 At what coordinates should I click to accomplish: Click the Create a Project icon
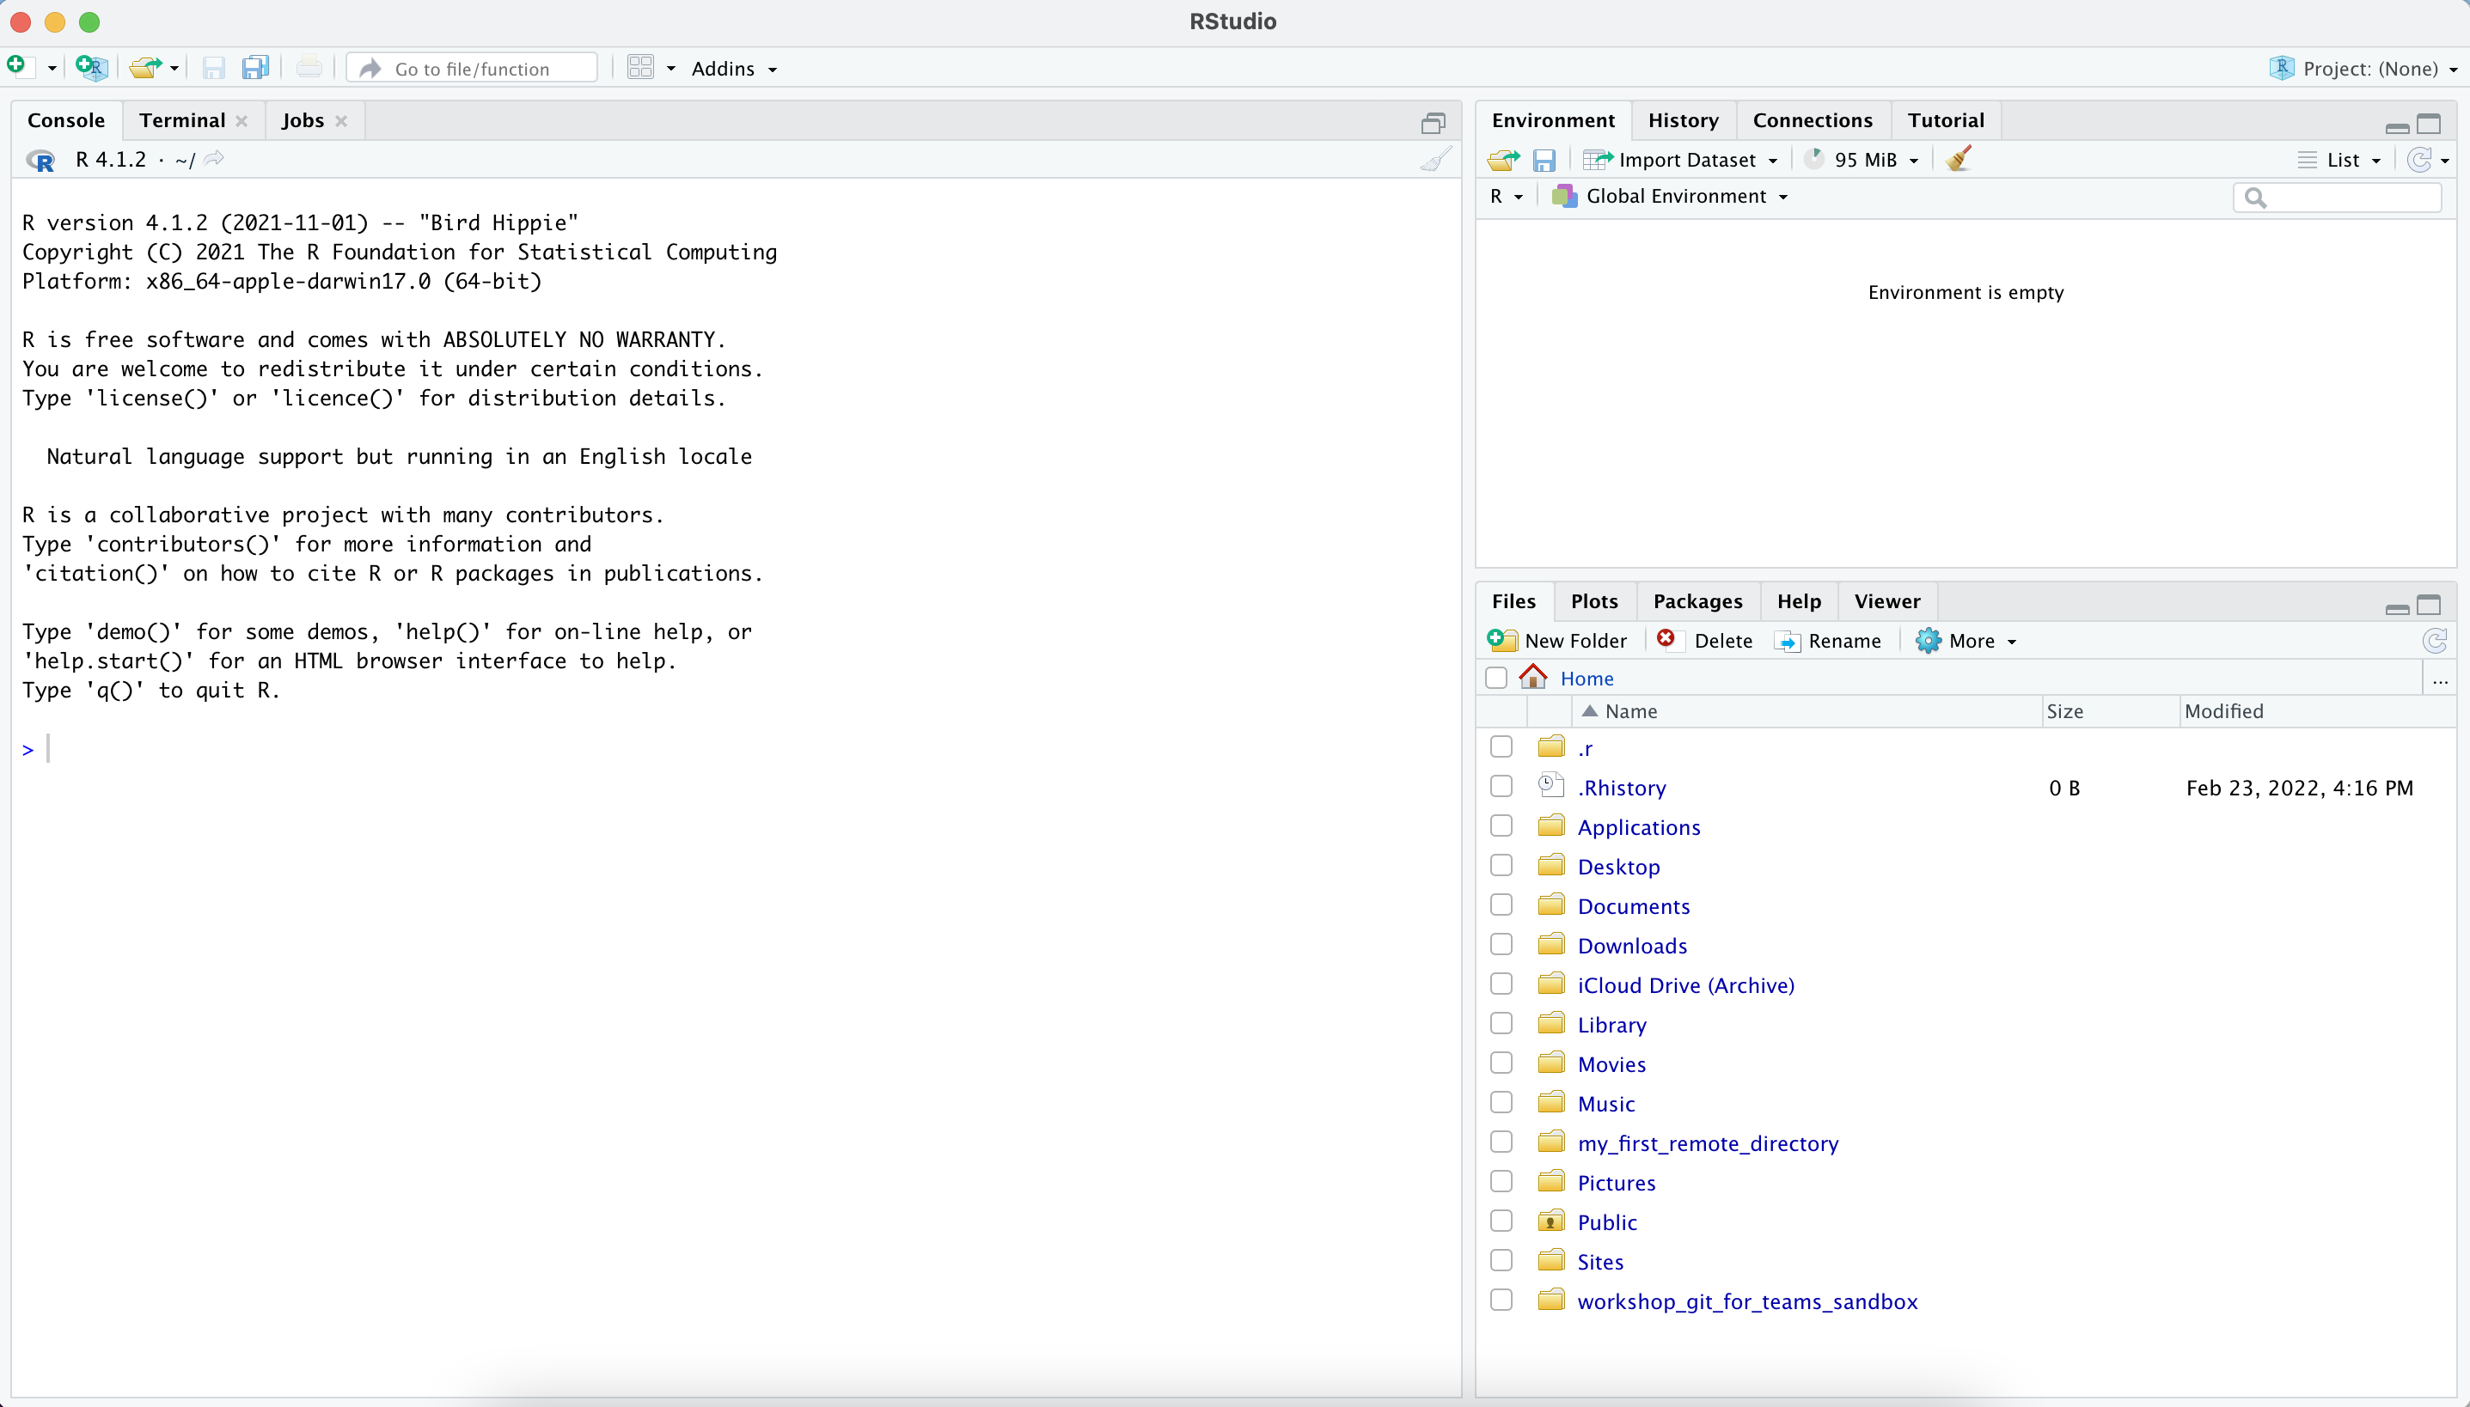click(x=91, y=68)
